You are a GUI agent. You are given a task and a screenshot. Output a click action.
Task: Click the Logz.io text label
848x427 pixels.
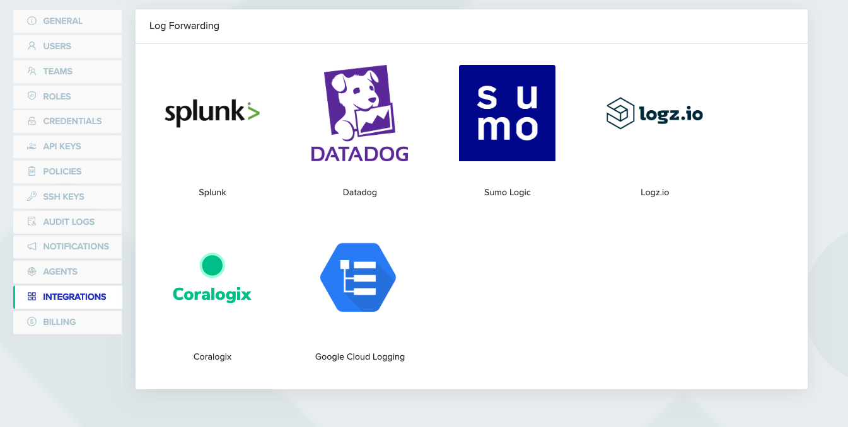(654, 193)
